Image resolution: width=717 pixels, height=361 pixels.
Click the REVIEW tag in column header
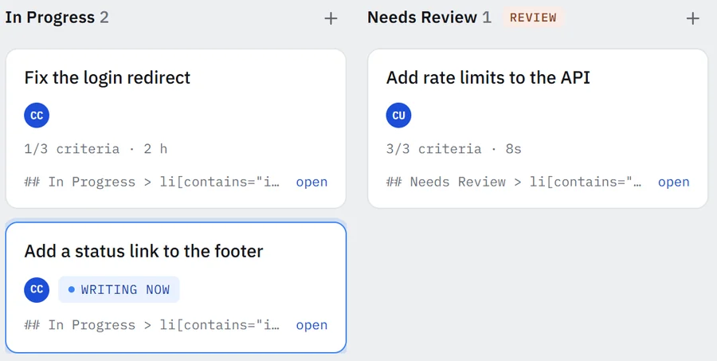point(533,18)
